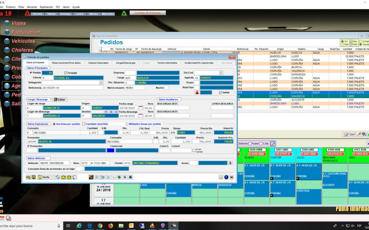Click the +1 day increment for Fecha descarga
Image resolution: width=369 pixels, height=230 pixels.
pos(106,112)
